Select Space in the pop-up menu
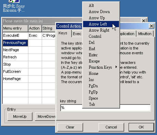Viewport: 157px width, 135px height. (101, 98)
